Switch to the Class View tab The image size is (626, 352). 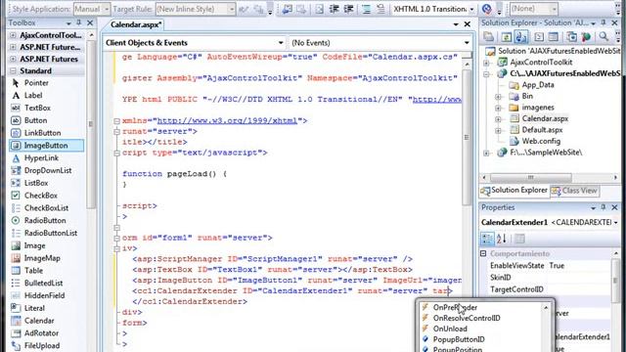click(x=574, y=191)
